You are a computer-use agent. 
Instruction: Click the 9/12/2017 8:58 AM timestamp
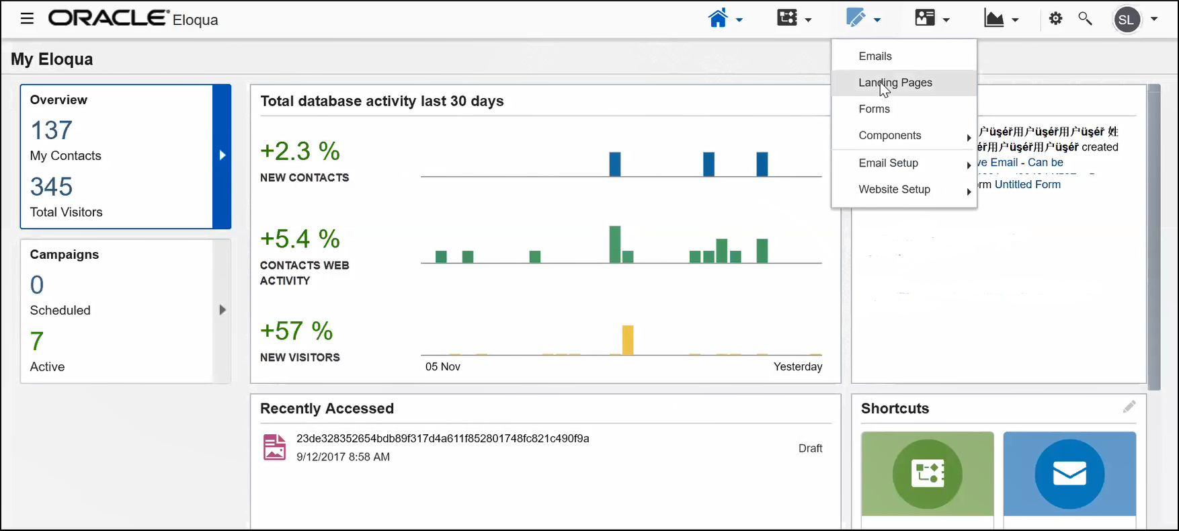(343, 457)
